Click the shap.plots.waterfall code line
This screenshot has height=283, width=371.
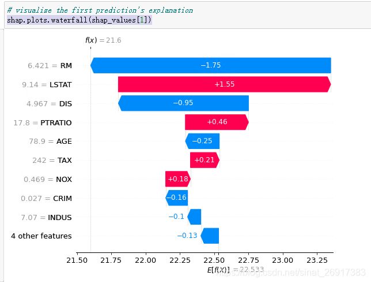pos(79,20)
